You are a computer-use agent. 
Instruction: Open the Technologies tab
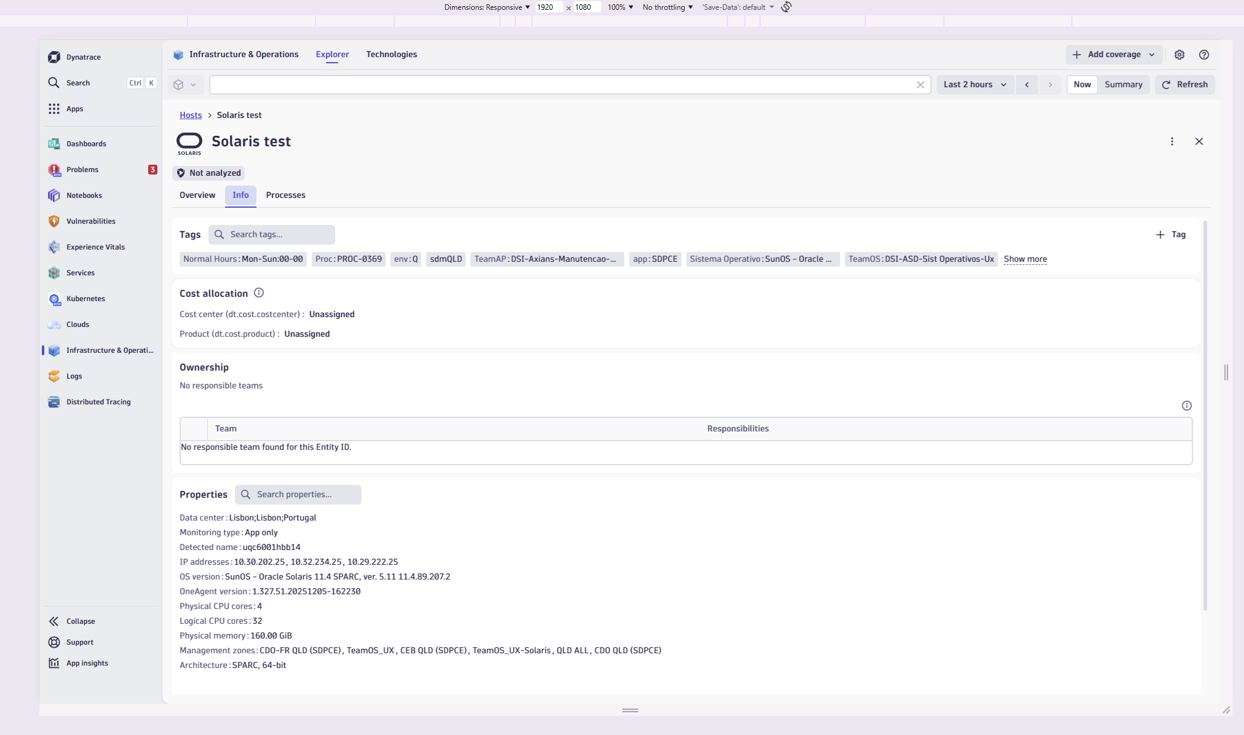click(x=391, y=54)
